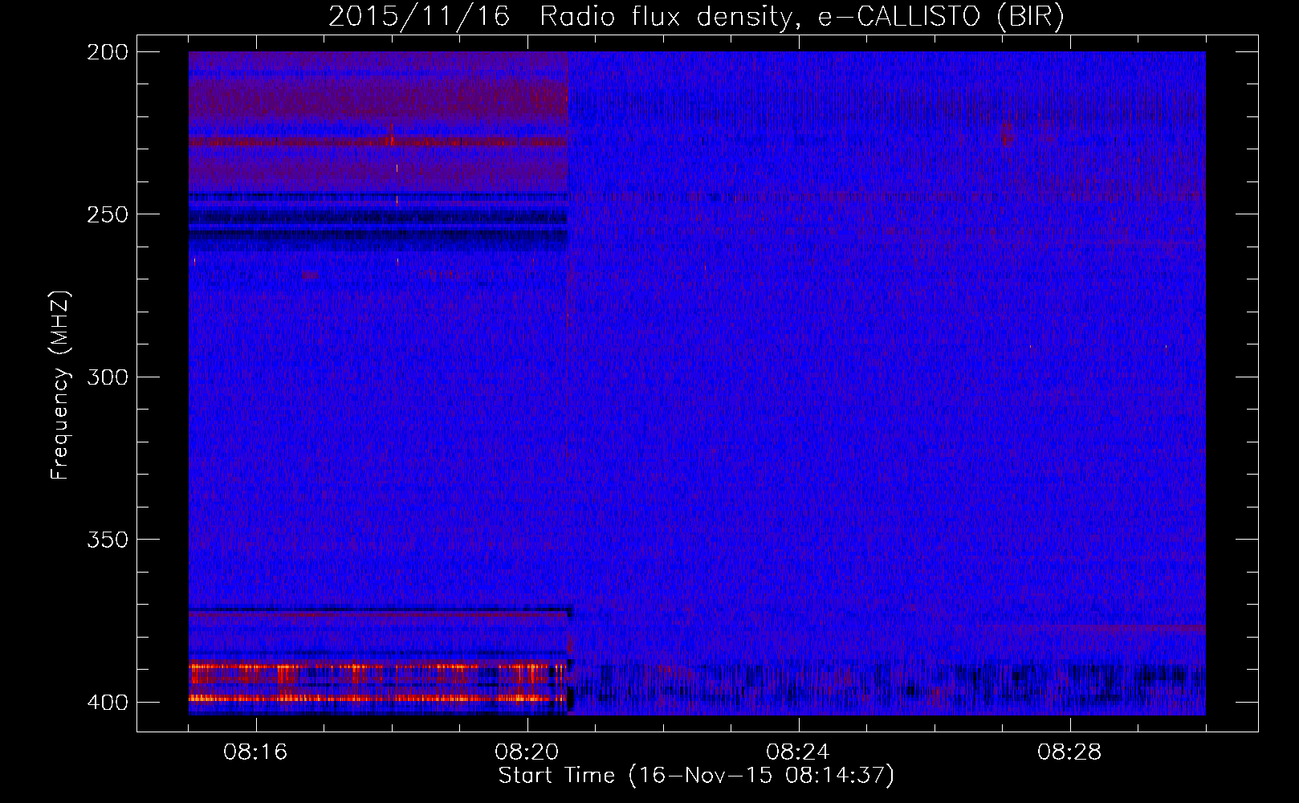Image resolution: width=1299 pixels, height=803 pixels.
Task: Click the 400 frequency tick label
Action: pyautogui.click(x=107, y=703)
